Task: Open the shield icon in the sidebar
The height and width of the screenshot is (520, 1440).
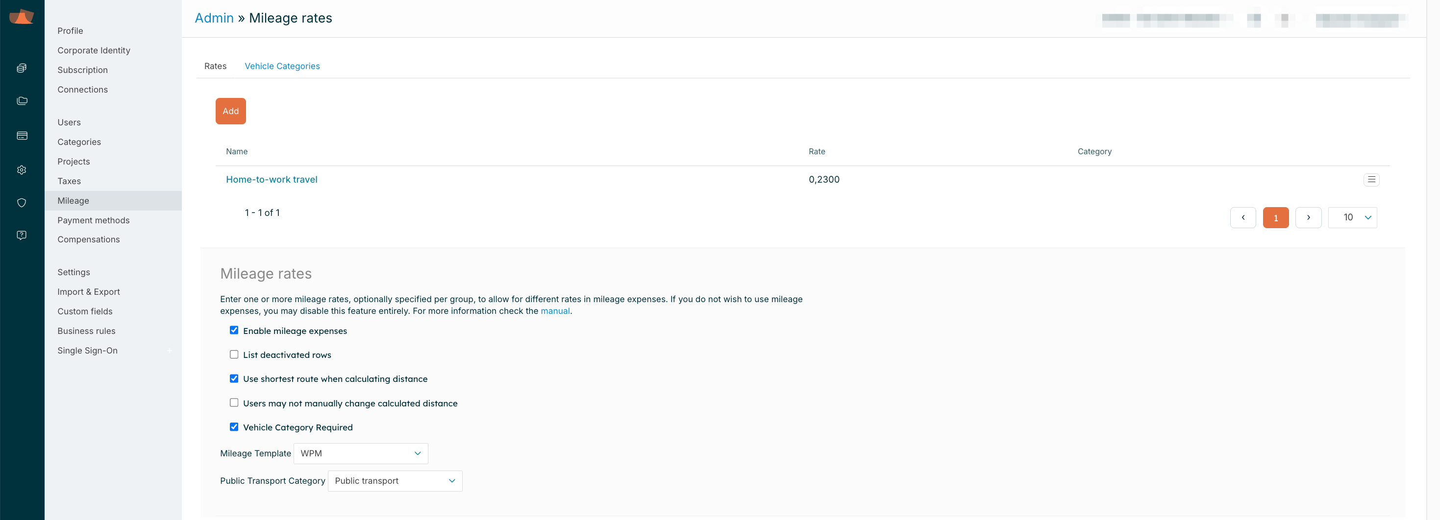Action: (x=22, y=203)
